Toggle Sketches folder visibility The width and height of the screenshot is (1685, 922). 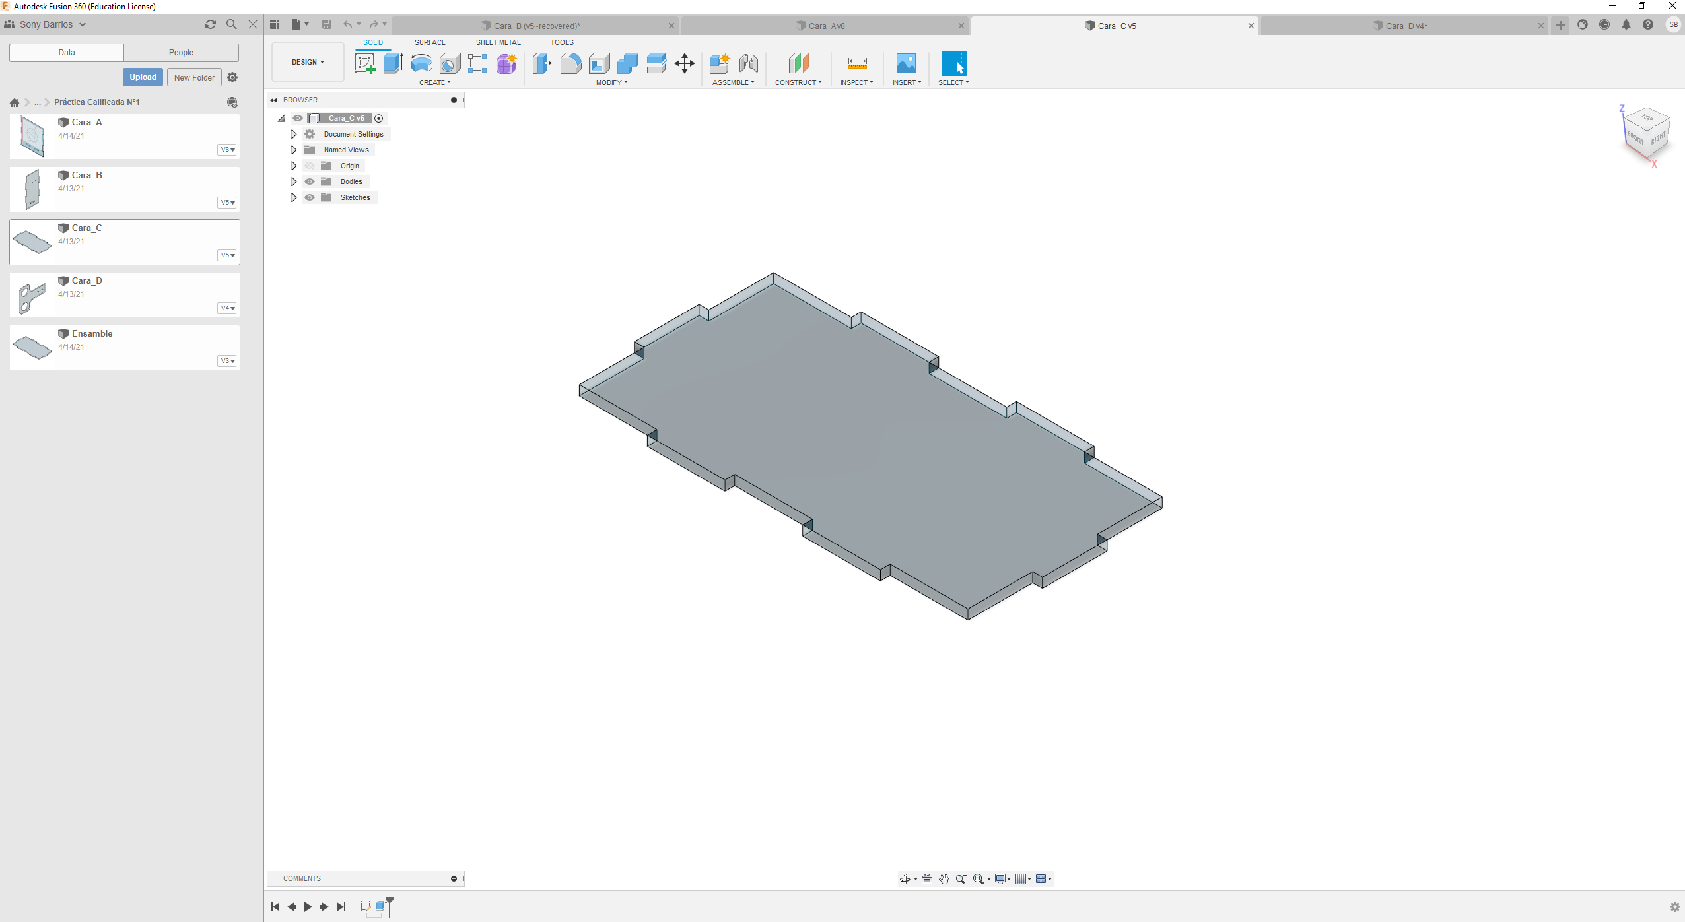pos(310,197)
